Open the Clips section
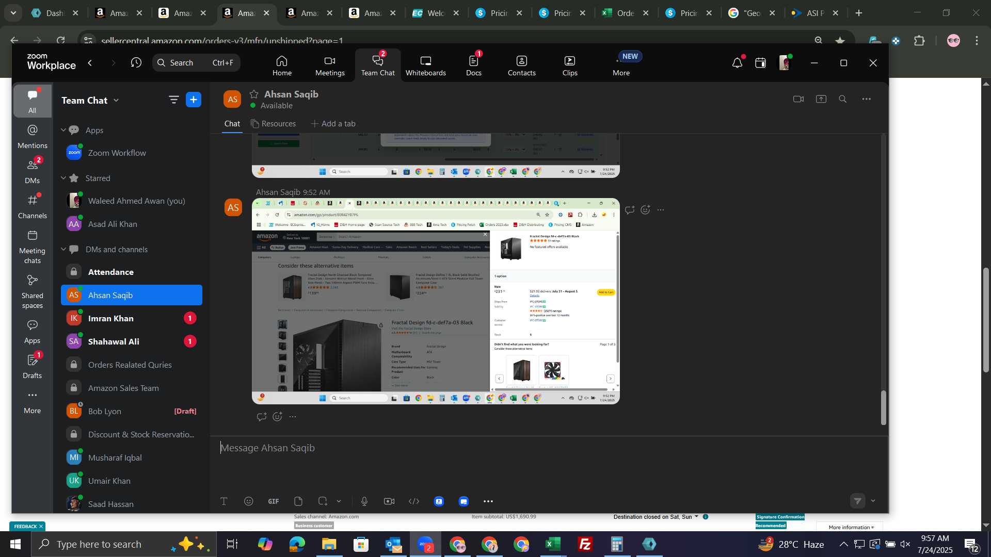 point(570,65)
